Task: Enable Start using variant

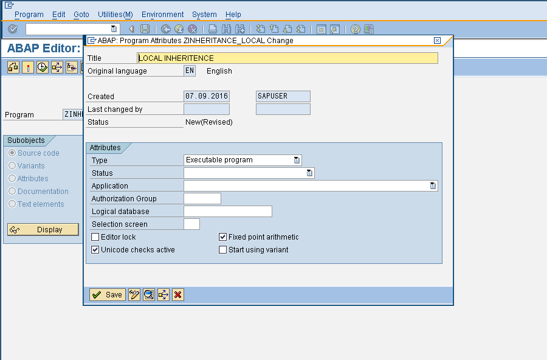Action: (x=223, y=249)
